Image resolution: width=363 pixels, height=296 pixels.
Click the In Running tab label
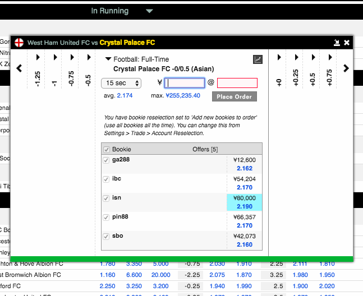tap(110, 11)
